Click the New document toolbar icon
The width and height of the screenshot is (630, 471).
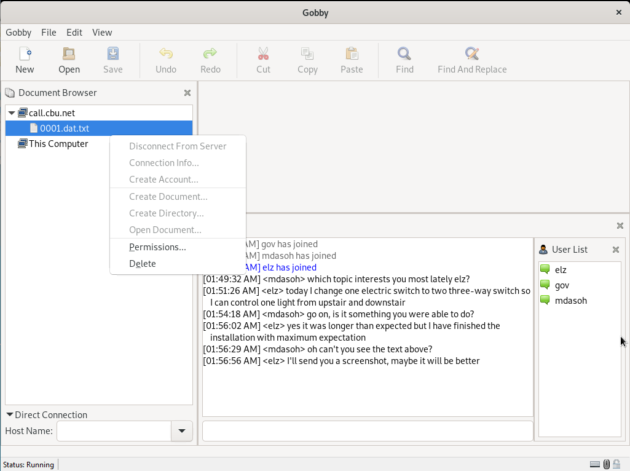[x=25, y=53]
